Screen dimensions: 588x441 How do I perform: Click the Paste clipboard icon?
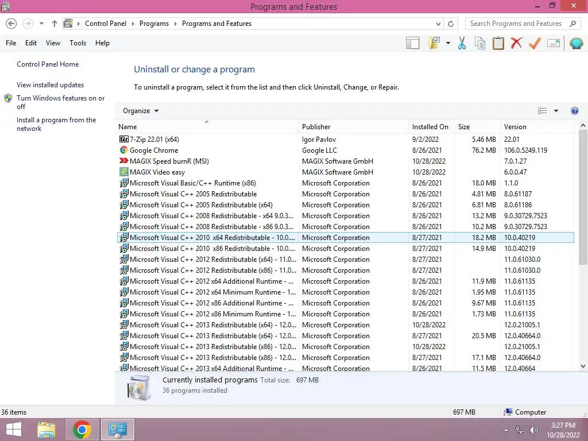498,43
